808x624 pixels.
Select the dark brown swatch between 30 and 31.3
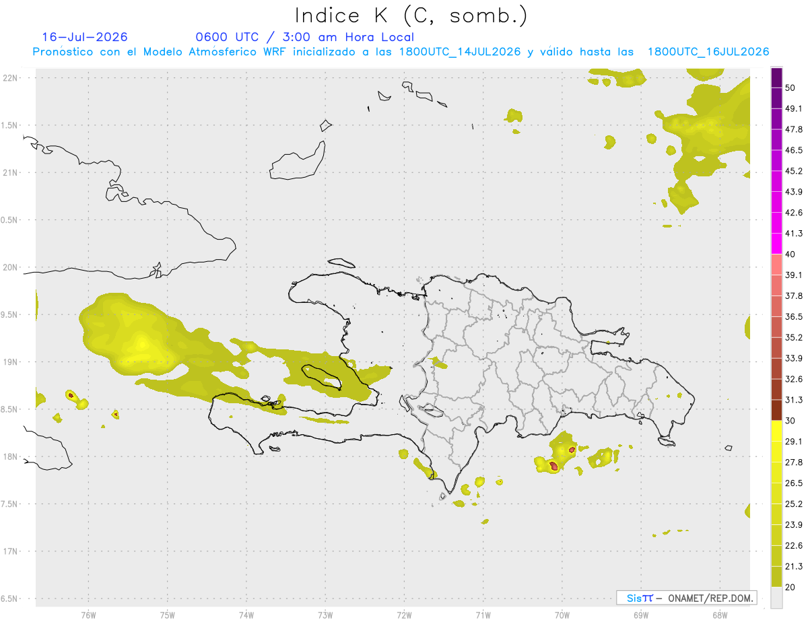point(776,411)
